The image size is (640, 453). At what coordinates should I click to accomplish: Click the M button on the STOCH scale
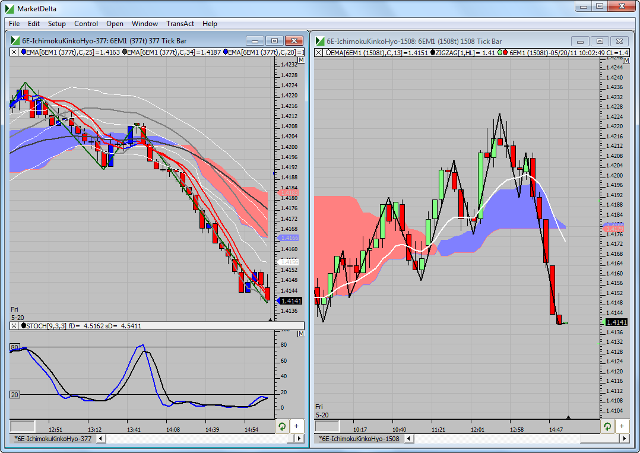coord(301,334)
